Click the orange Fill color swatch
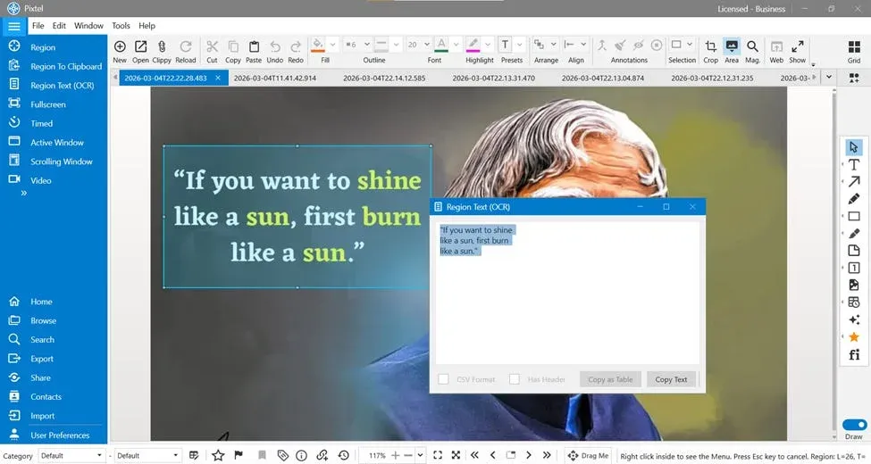 [318, 46]
